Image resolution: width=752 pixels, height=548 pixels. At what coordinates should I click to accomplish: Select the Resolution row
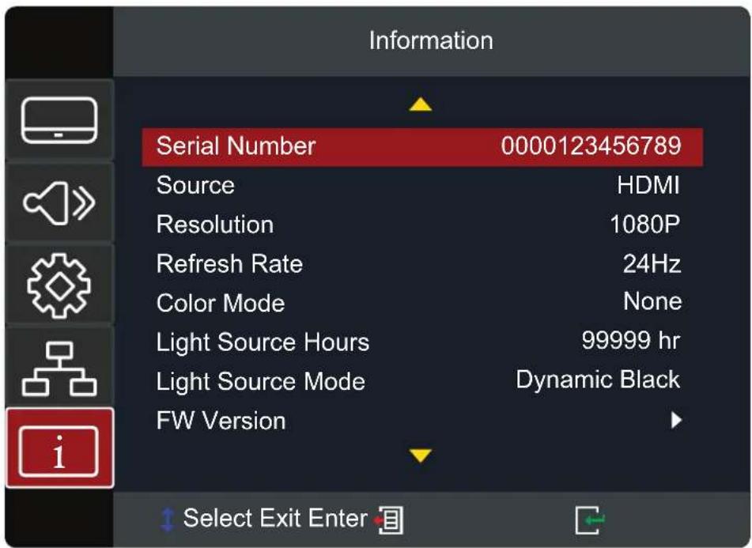422,225
